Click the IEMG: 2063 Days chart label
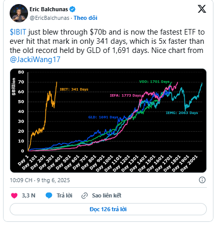Viewport: 216px width, 229px height. (x=182, y=113)
